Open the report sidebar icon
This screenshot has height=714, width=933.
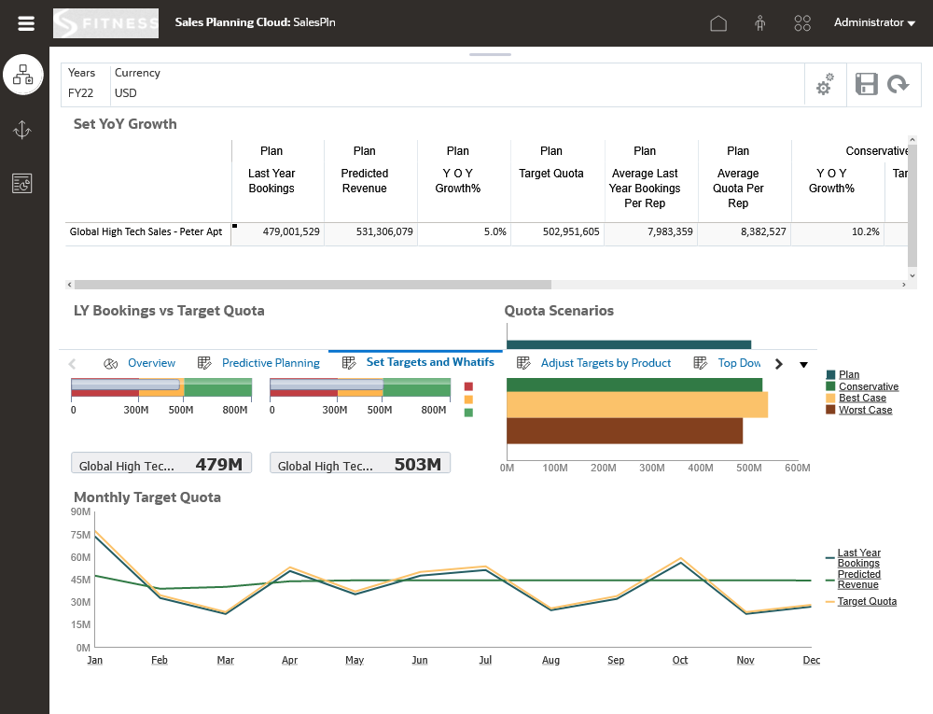(x=23, y=184)
